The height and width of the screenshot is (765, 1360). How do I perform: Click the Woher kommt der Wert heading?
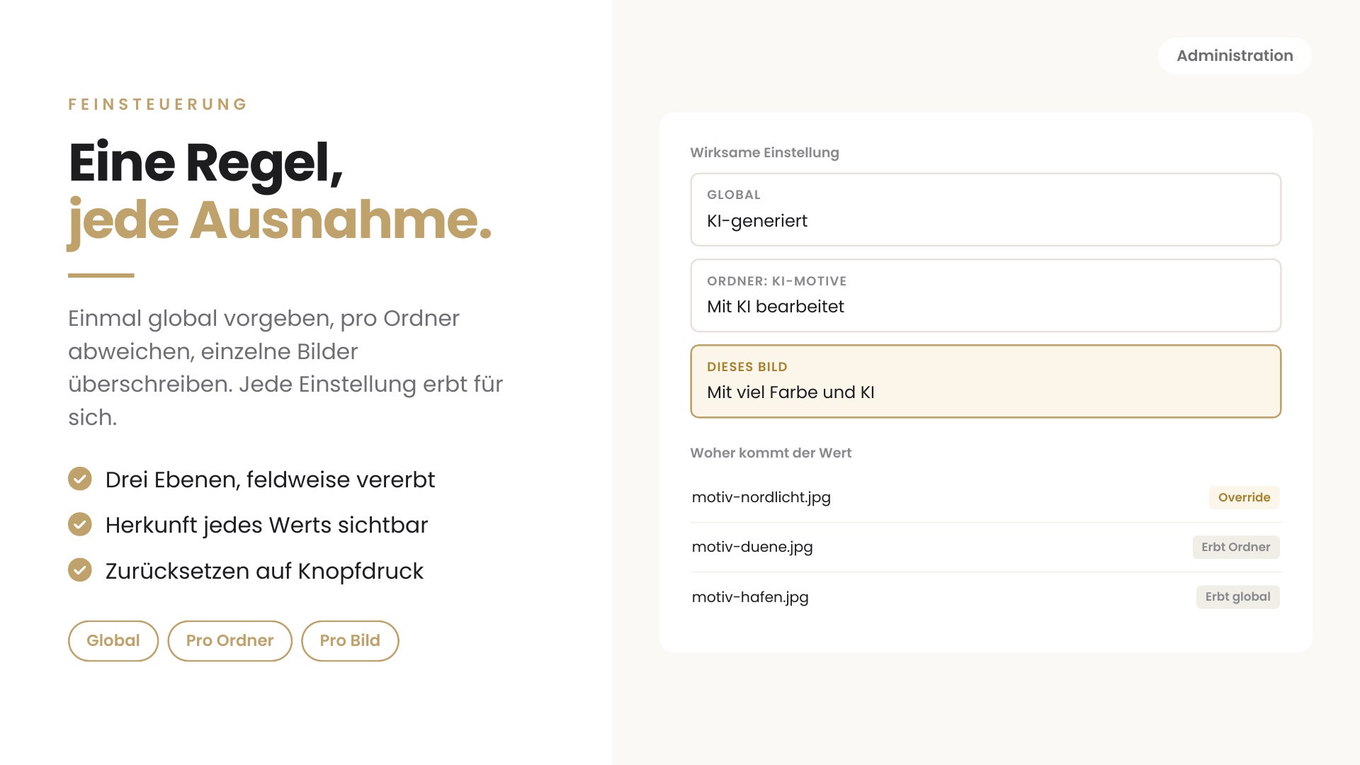coord(771,453)
